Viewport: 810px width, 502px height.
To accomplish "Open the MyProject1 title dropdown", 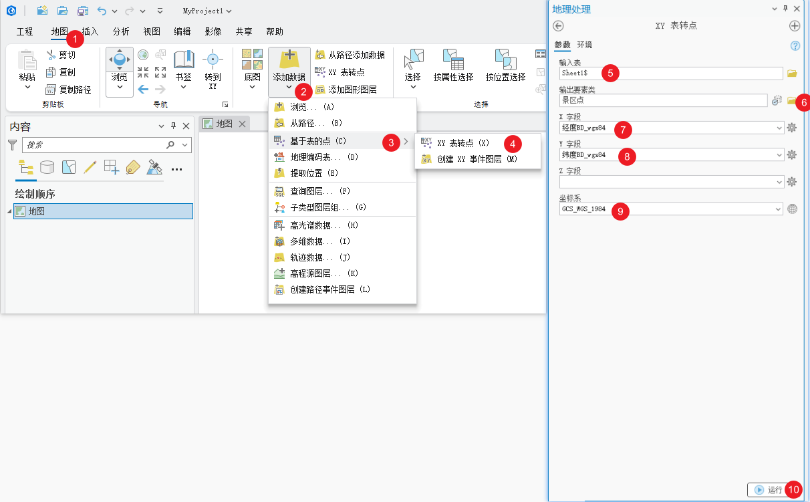I will tap(229, 11).
